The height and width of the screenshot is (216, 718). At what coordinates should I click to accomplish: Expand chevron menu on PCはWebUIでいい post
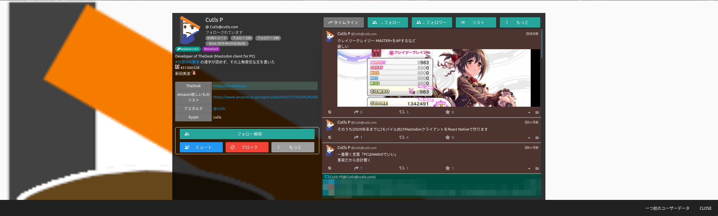click(529, 169)
